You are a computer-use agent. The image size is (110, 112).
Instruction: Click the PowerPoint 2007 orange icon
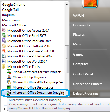(x=4, y=51)
